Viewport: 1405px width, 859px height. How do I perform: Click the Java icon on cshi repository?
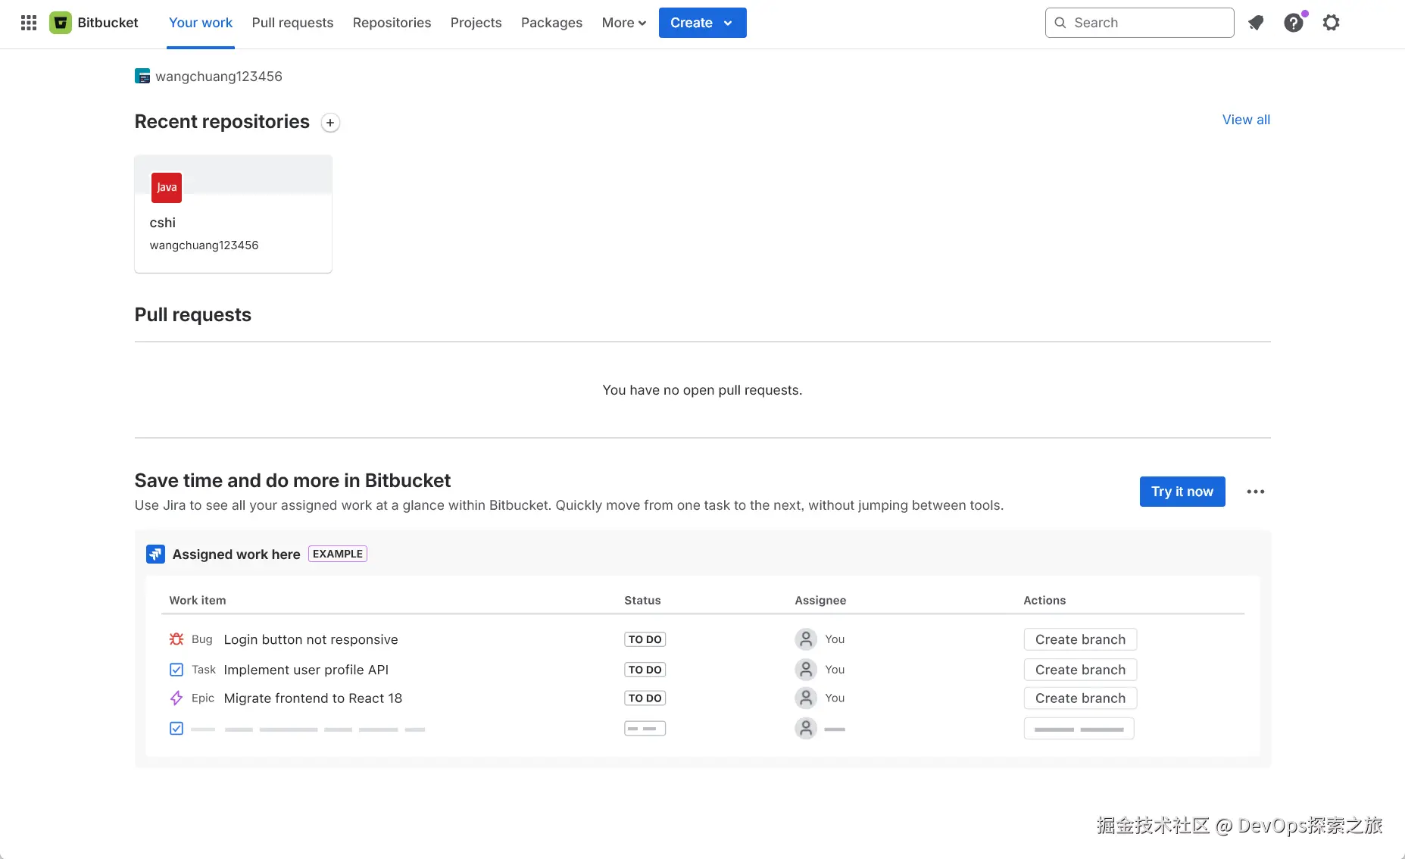pyautogui.click(x=167, y=188)
